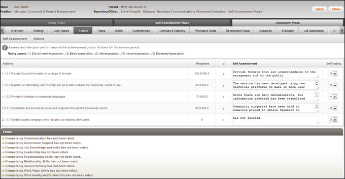
Task: Open the Duties tab
Action: click(x=119, y=31)
